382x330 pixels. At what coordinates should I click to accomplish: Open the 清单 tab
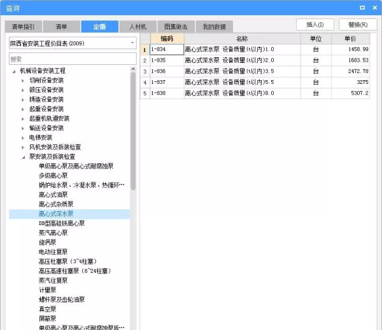pyautogui.click(x=61, y=27)
